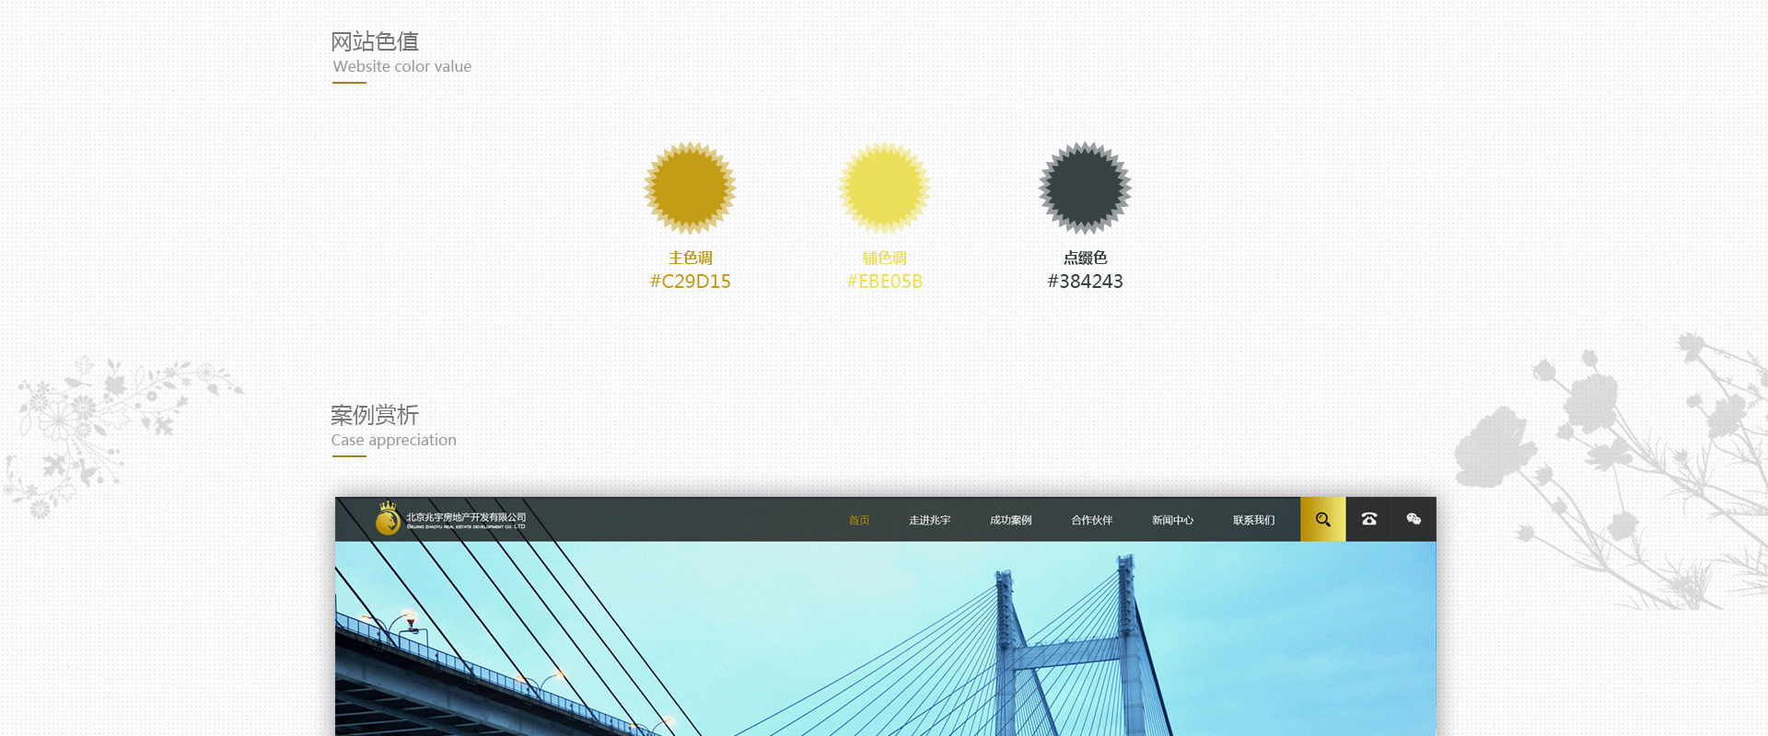Screen dimensions: 1768x736
Task: Click the 案例赏析 section heading
Action: click(x=375, y=416)
